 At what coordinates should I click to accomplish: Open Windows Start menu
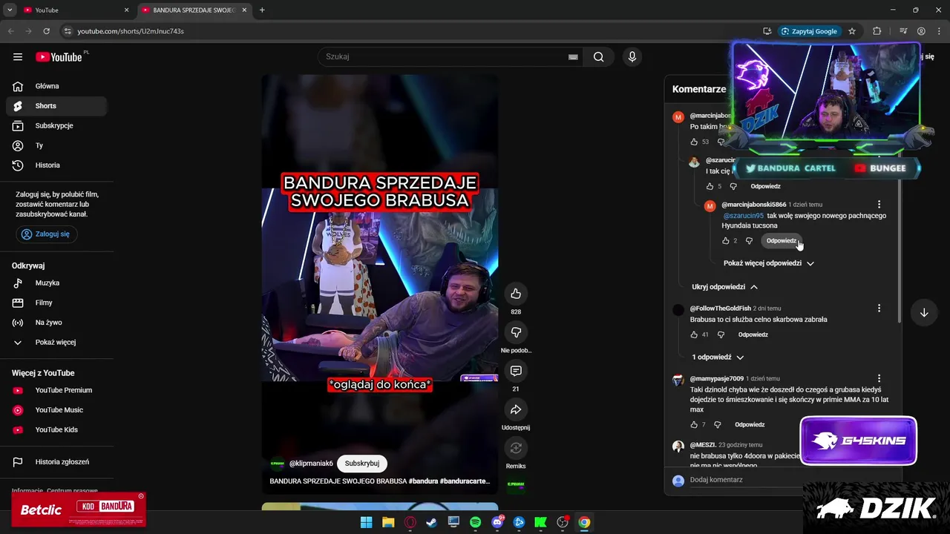[x=366, y=522]
